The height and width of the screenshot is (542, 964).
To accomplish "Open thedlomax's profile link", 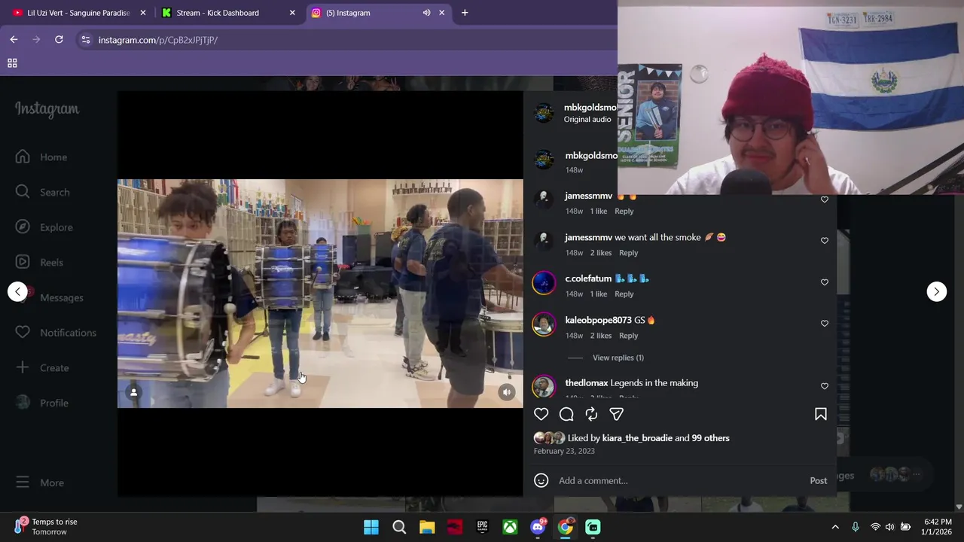I will coord(586,383).
